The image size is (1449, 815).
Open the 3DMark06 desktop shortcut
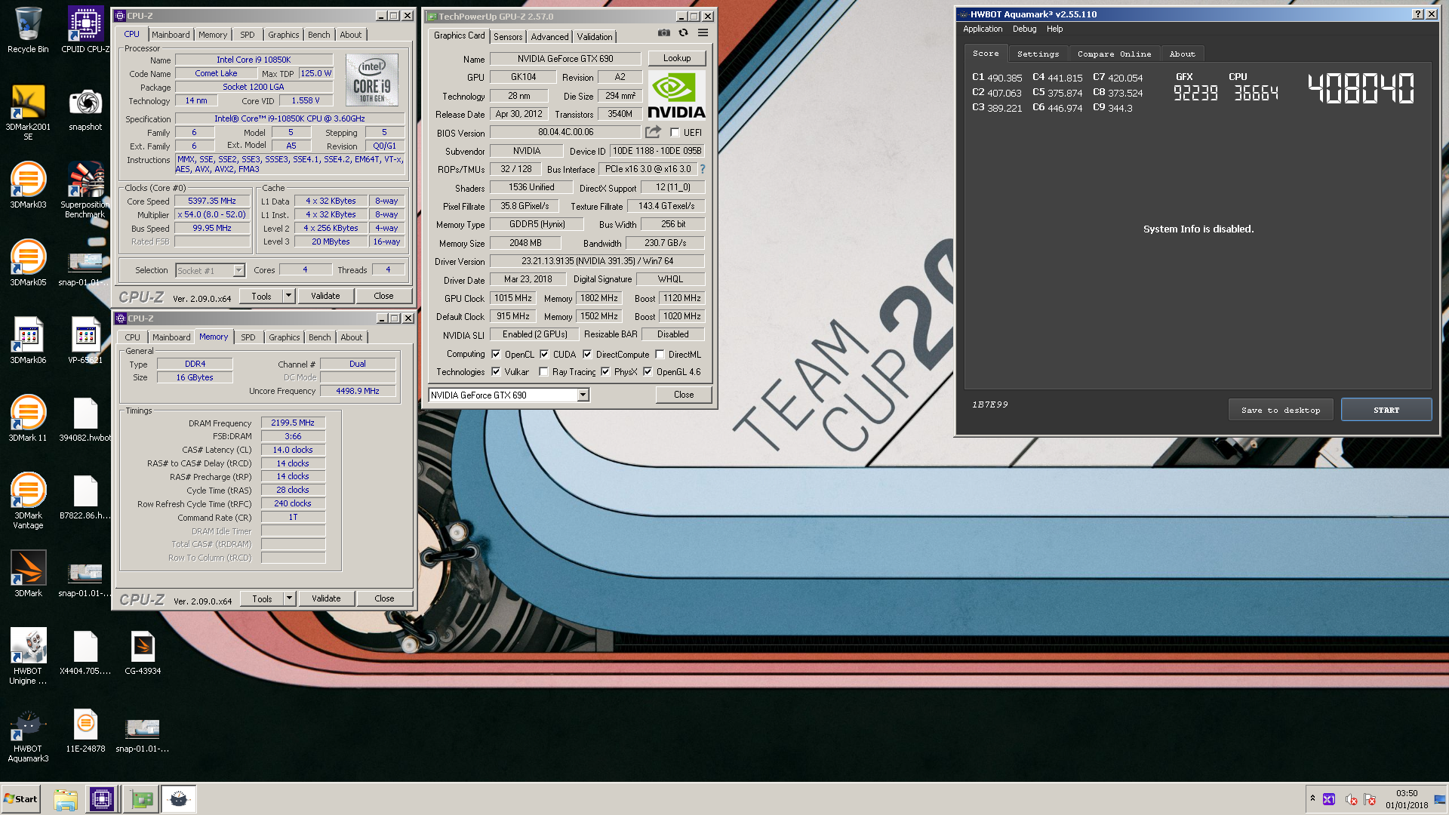coord(28,341)
